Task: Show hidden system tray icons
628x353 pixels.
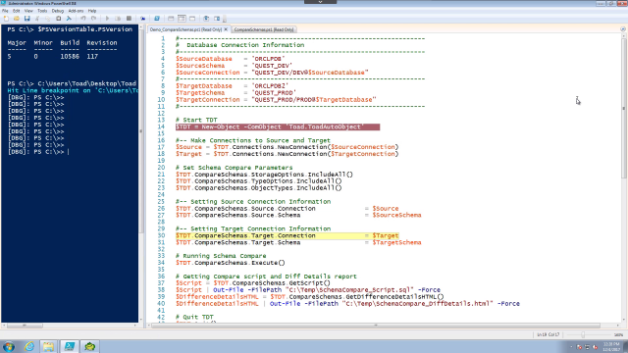Action: point(571,347)
